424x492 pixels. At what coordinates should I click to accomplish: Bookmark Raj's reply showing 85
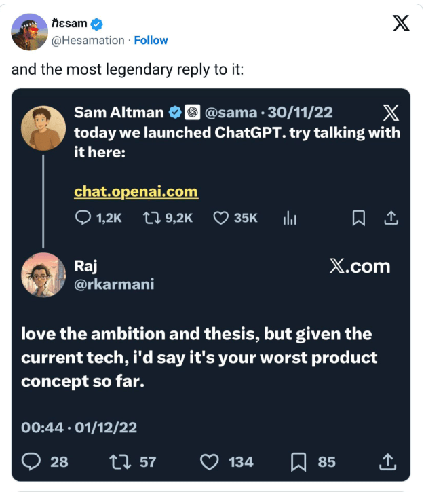pos(298,461)
